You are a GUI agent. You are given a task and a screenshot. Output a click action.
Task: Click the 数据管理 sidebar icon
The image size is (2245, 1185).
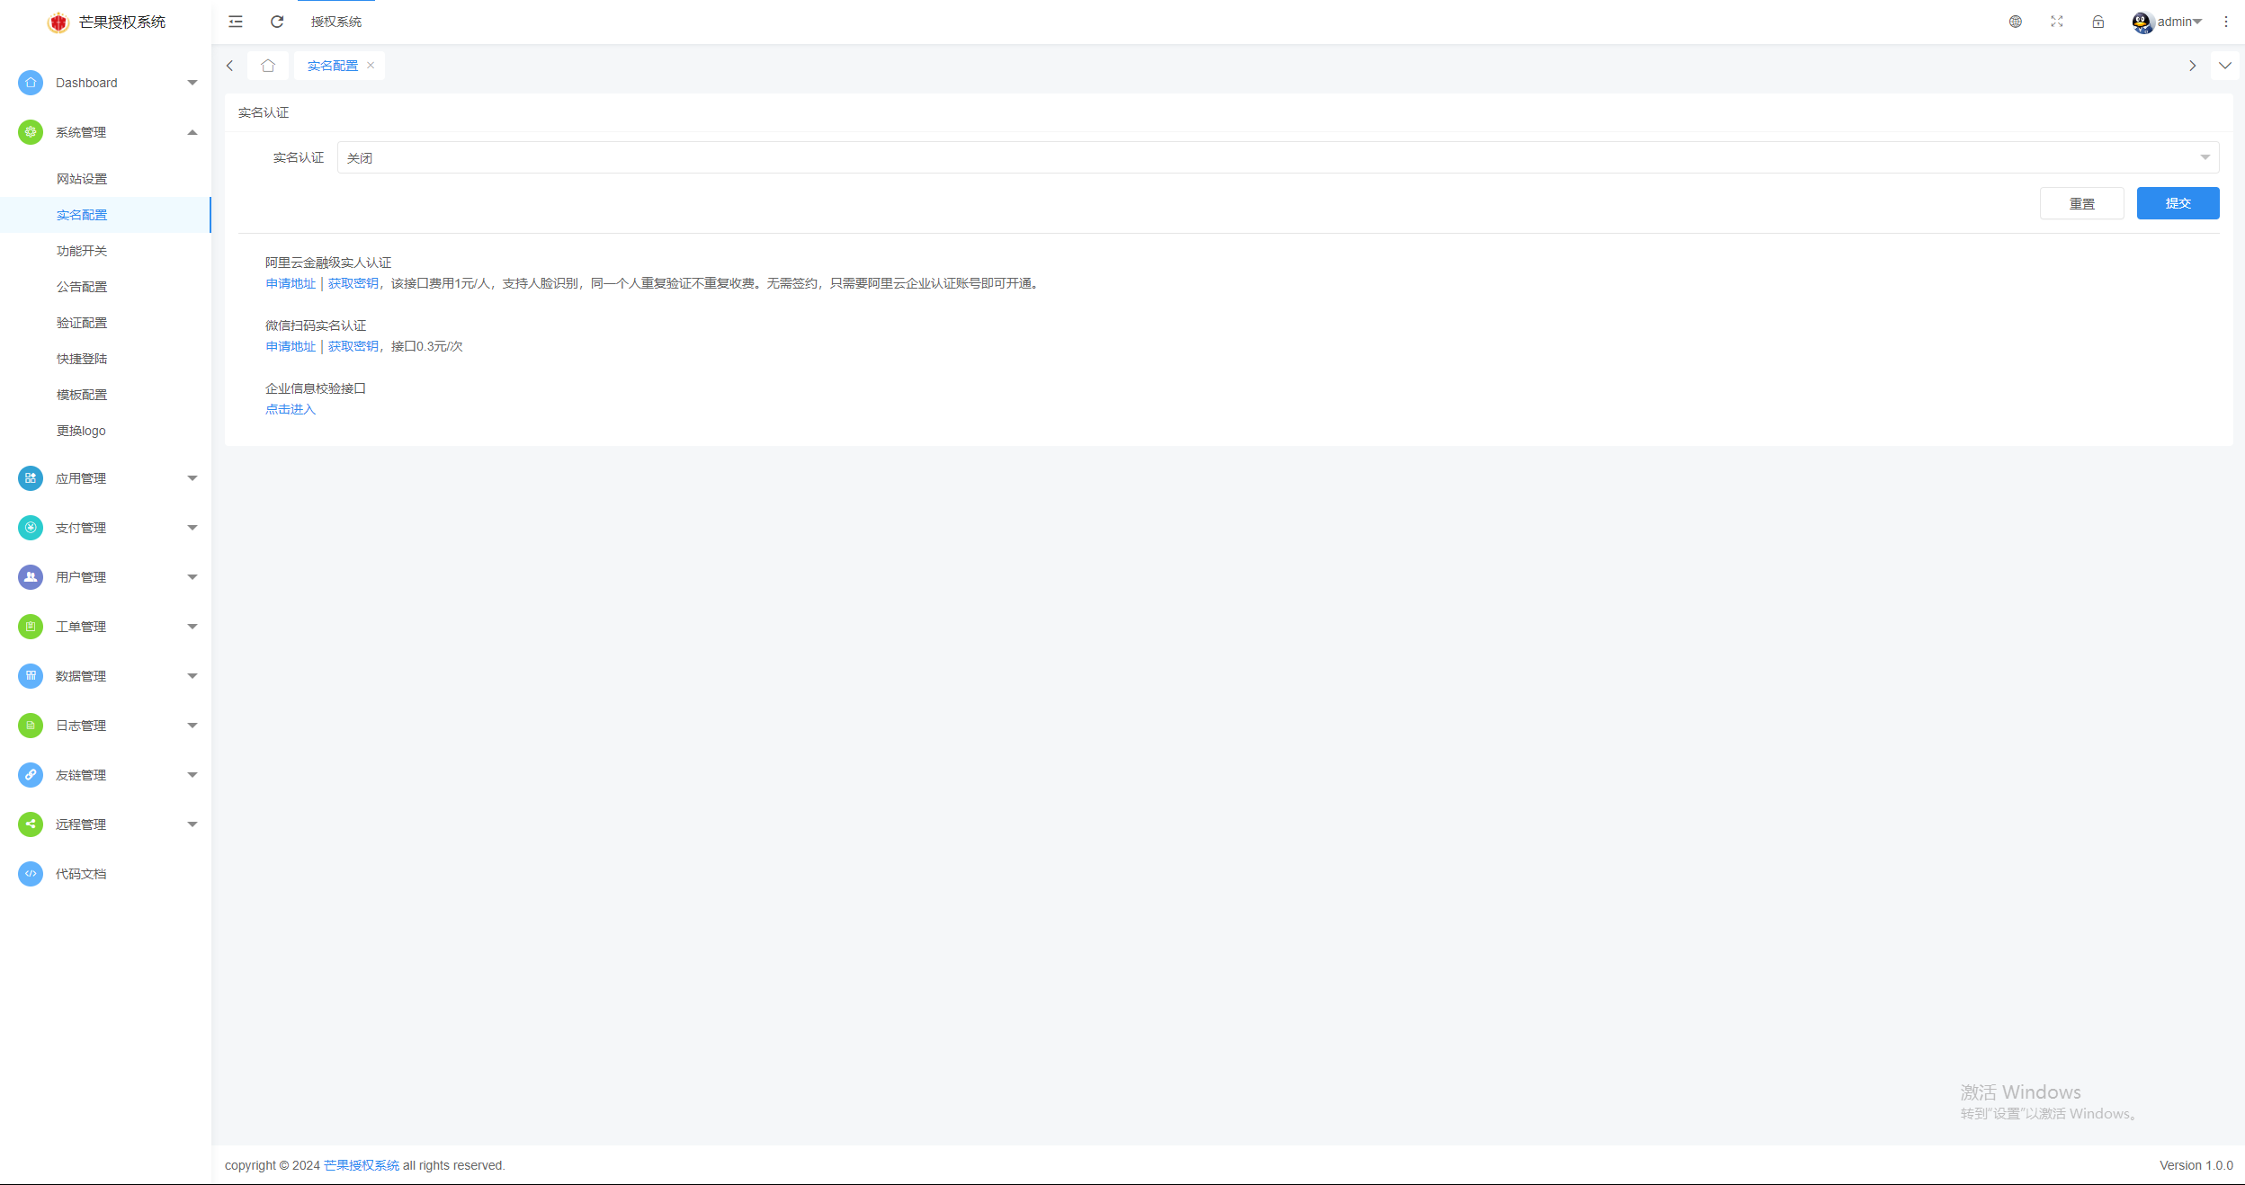click(x=31, y=676)
